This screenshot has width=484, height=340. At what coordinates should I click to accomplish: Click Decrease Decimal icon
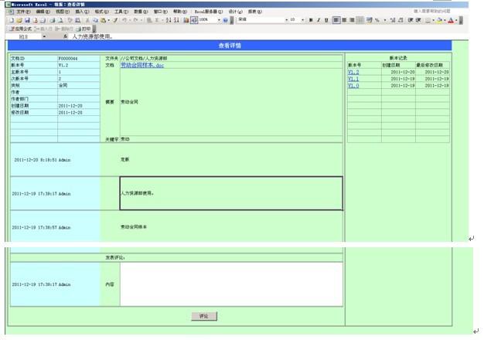[400, 20]
